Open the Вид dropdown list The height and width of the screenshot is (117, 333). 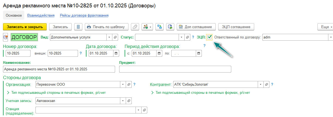point(109,37)
